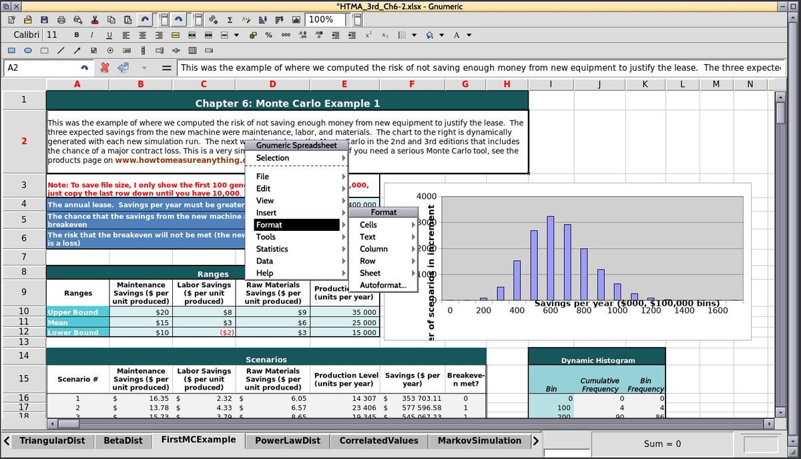The width and height of the screenshot is (801, 459).
Task: Redo the undone action
Action: 178,19
